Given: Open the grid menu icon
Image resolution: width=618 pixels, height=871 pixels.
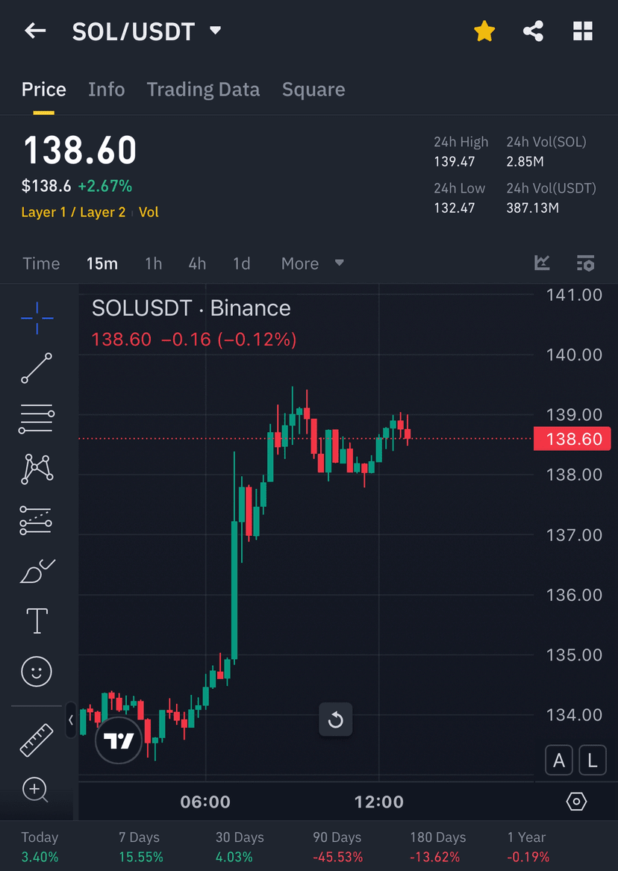Looking at the screenshot, I should coord(582,31).
